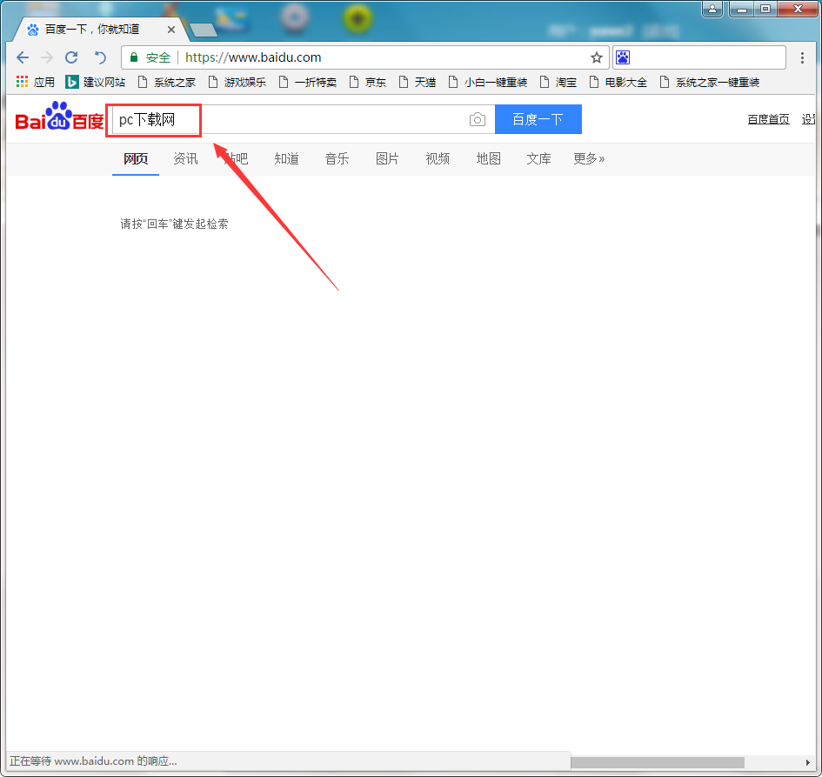Click the horizontal scrollbar thumb
The image size is (822, 777).
pos(658,762)
